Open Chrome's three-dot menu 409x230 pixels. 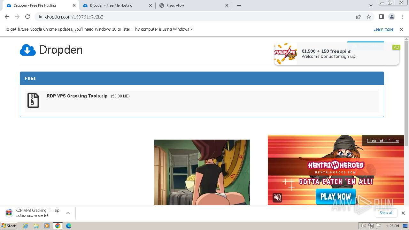402,17
